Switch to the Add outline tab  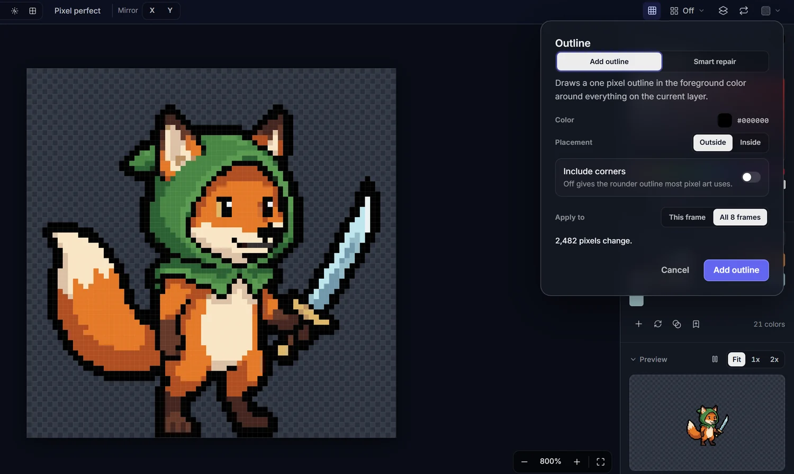tap(609, 61)
